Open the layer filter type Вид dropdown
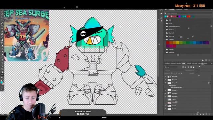The image size is (213, 120). point(171,67)
